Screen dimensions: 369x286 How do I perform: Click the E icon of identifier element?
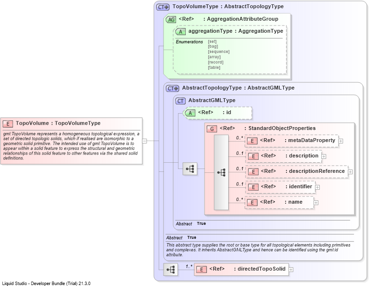[x=253, y=187]
